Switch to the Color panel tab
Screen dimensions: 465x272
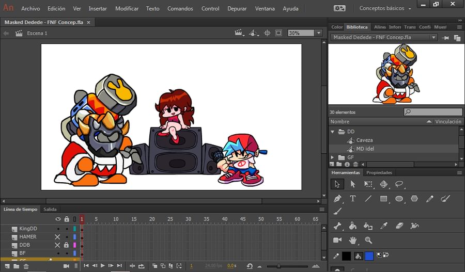(x=337, y=27)
